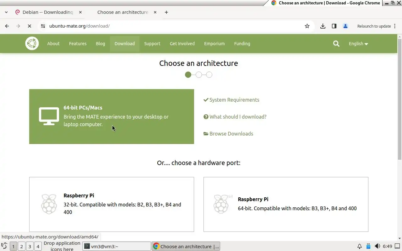
Task: Open Chrome downloads icon
Action: click(x=323, y=26)
